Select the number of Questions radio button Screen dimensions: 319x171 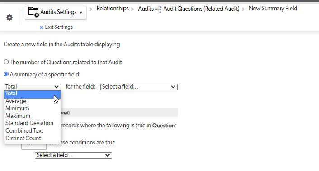pyautogui.click(x=6, y=62)
